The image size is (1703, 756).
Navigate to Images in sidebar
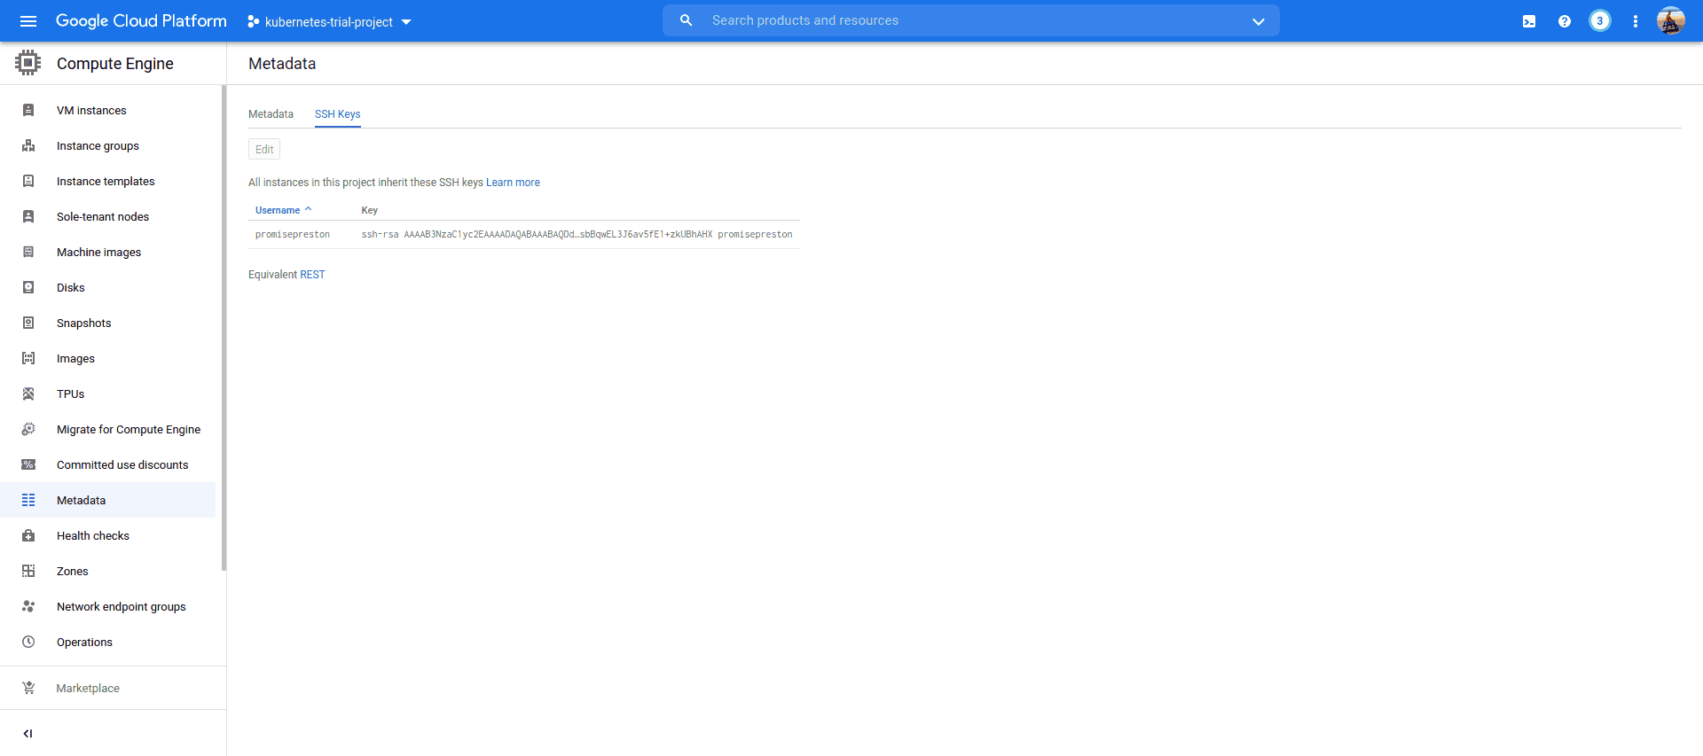pos(75,358)
